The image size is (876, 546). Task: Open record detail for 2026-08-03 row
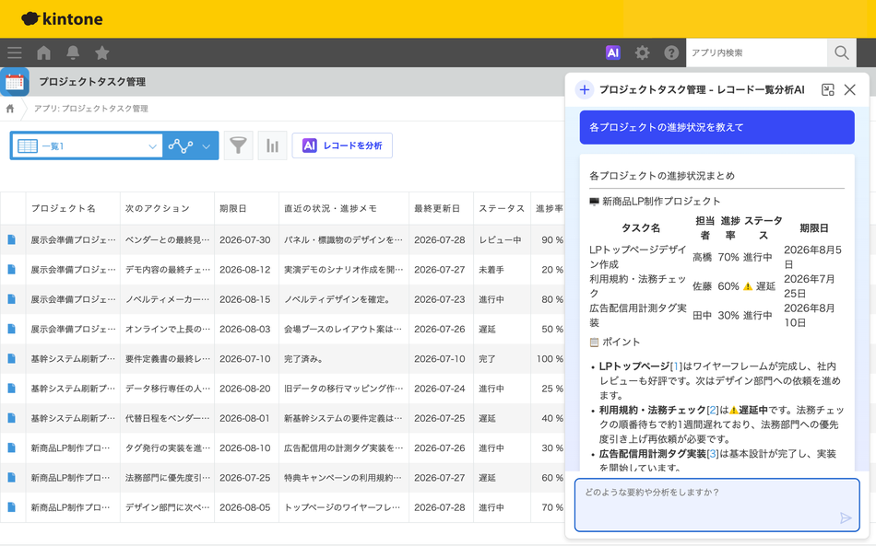pos(11,329)
